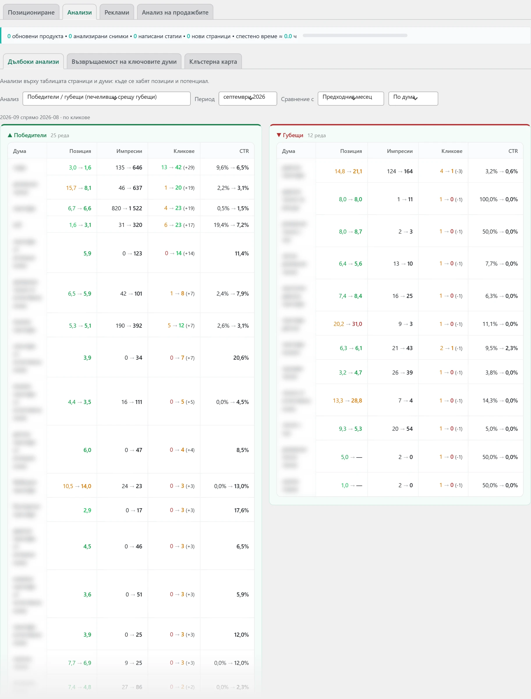The width and height of the screenshot is (531, 699).
Task: Click the green up-triangle Победители icon
Action: pyautogui.click(x=10, y=135)
